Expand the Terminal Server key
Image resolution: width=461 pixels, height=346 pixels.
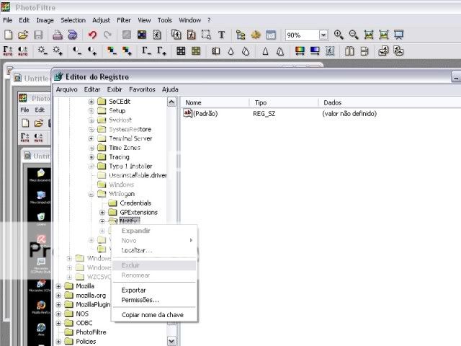point(91,138)
